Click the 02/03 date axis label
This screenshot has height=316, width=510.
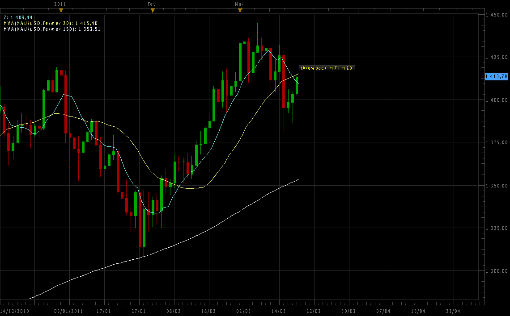click(244, 311)
